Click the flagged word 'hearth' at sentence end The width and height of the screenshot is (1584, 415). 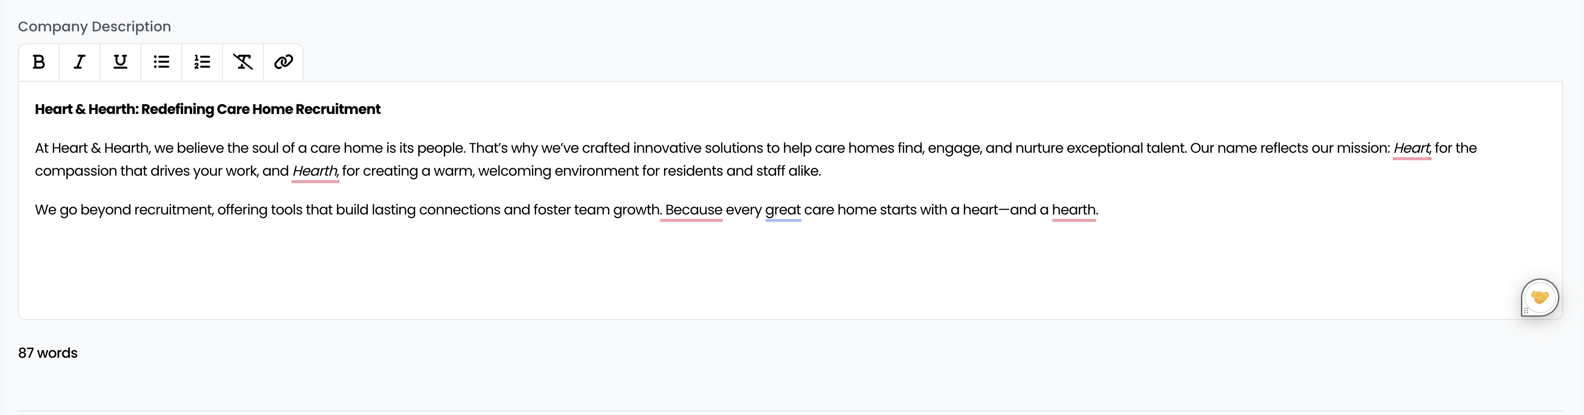click(1074, 209)
